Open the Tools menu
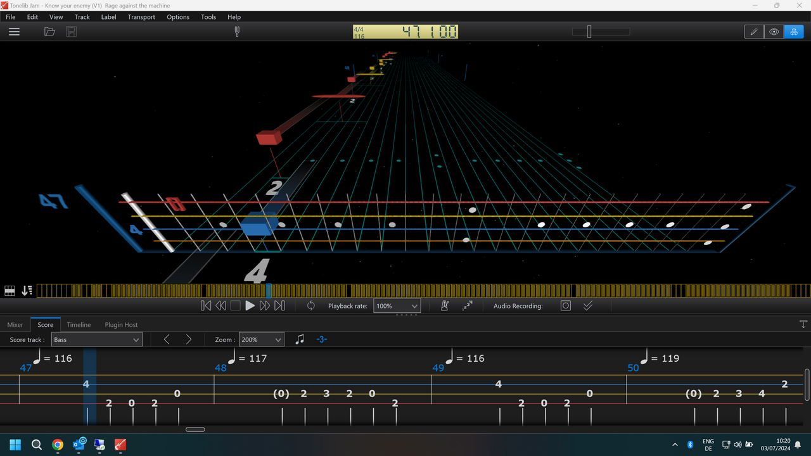 coord(208,17)
